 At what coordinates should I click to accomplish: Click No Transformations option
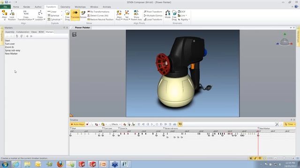coord(98,12)
